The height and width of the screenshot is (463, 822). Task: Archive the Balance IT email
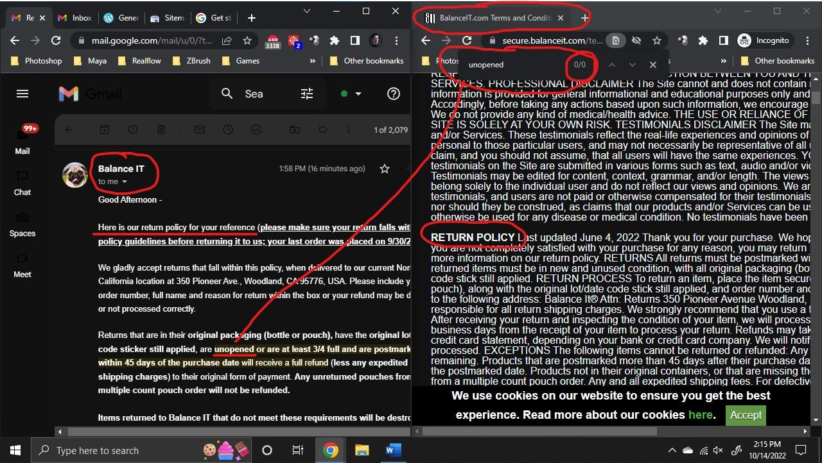104,130
